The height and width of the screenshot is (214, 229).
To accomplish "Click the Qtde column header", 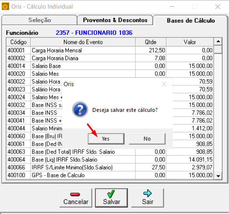I will pos(151,42).
